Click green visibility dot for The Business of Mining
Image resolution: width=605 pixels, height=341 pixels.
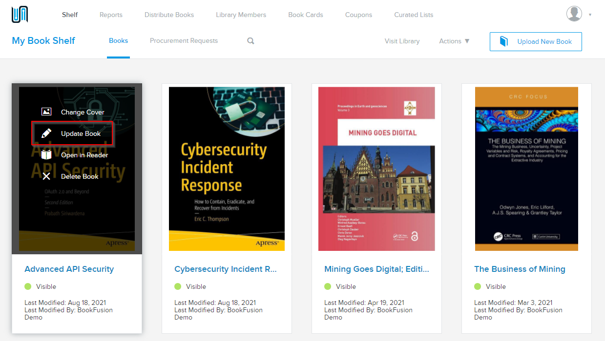(478, 286)
